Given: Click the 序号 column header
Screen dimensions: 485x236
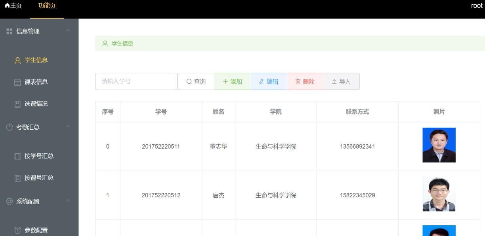Looking at the screenshot, I should click(108, 112).
